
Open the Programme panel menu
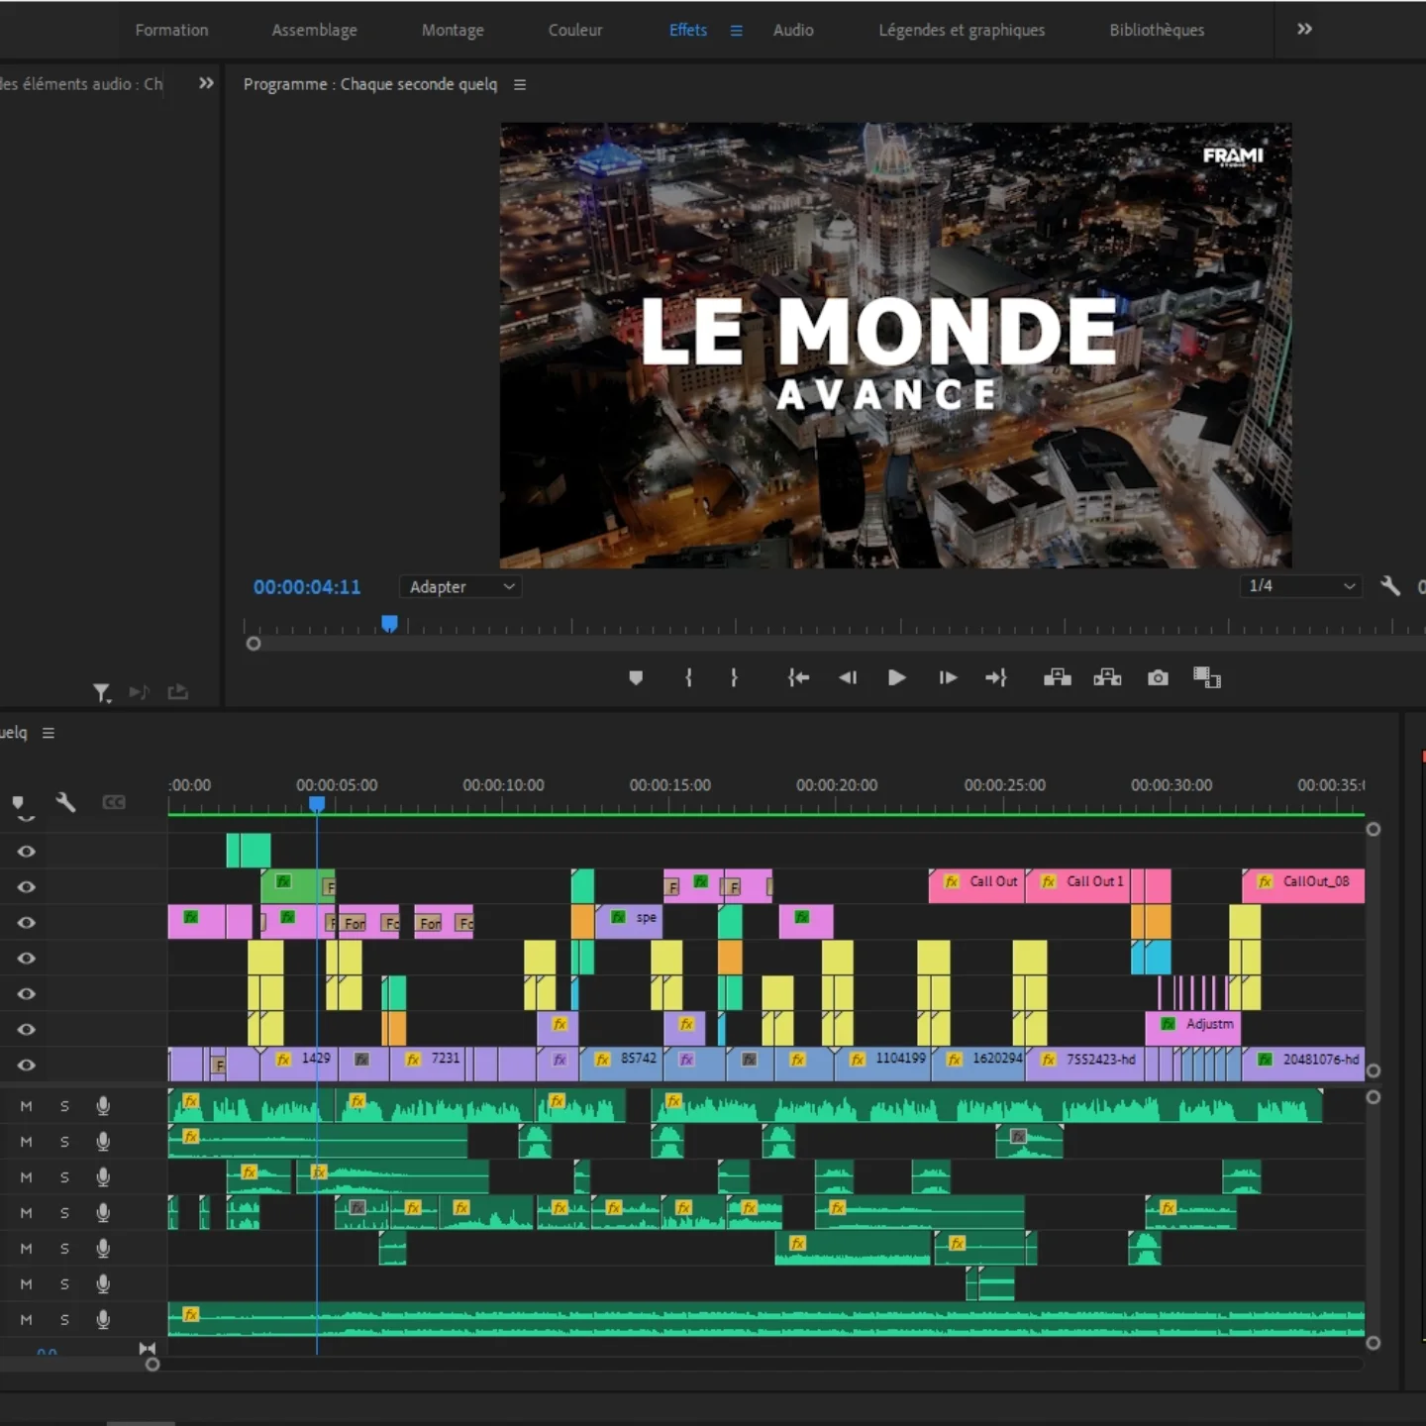(x=520, y=85)
